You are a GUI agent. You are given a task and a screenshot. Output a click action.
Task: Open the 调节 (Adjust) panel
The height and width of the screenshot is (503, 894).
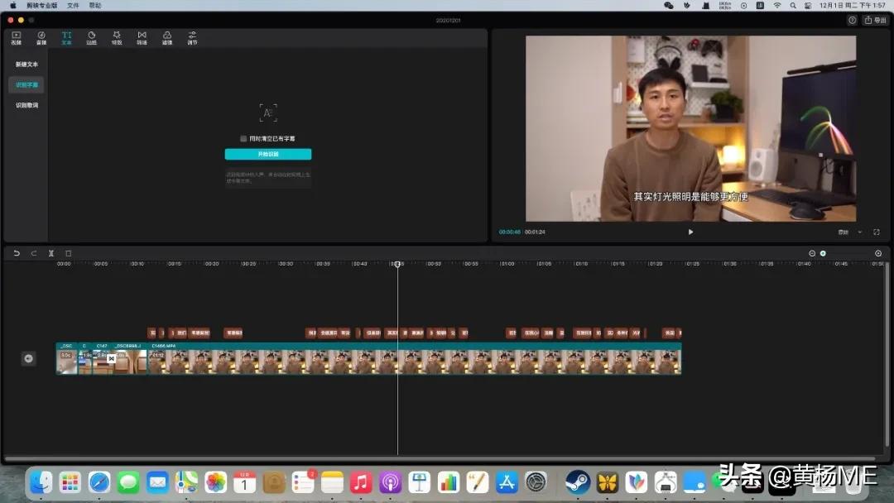click(191, 36)
